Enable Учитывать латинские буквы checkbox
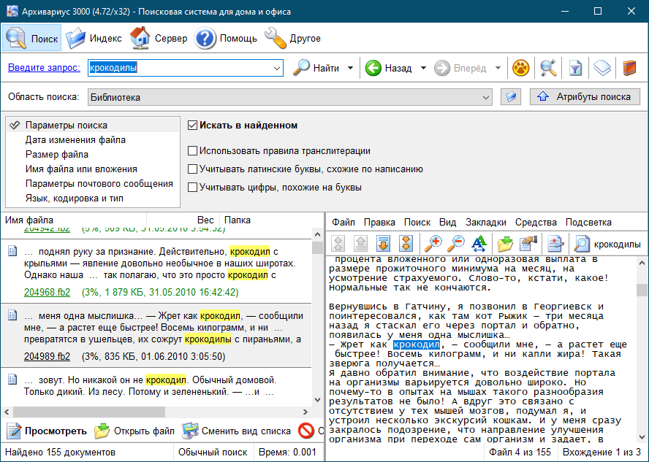 pos(192,169)
